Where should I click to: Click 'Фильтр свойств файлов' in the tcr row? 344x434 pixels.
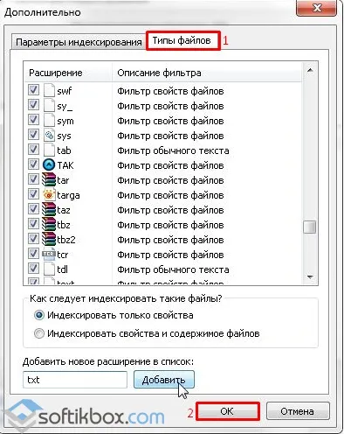pyautogui.click(x=170, y=255)
